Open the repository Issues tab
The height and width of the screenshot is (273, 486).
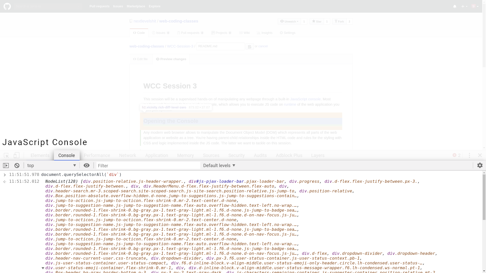coord(161,33)
